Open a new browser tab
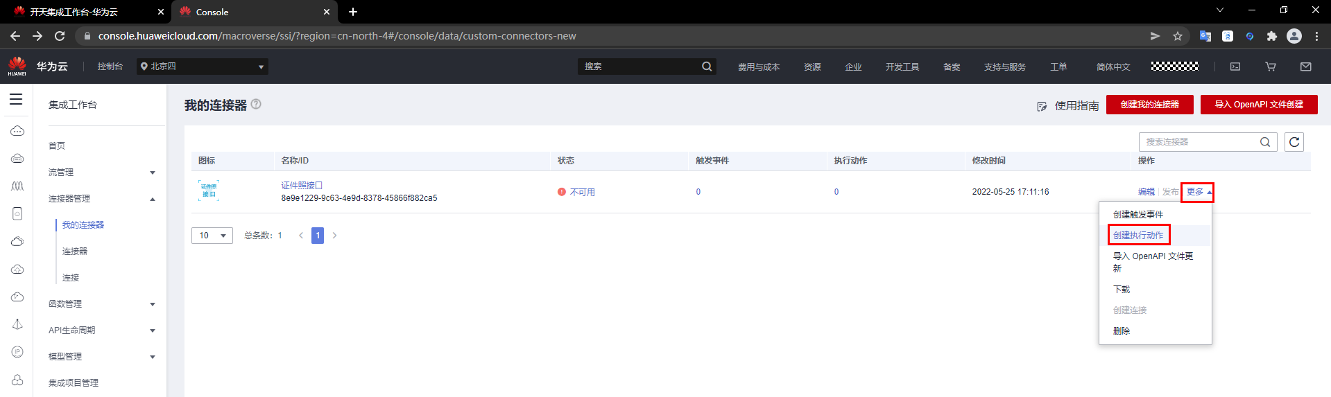Viewport: 1331px width, 397px height. [353, 12]
